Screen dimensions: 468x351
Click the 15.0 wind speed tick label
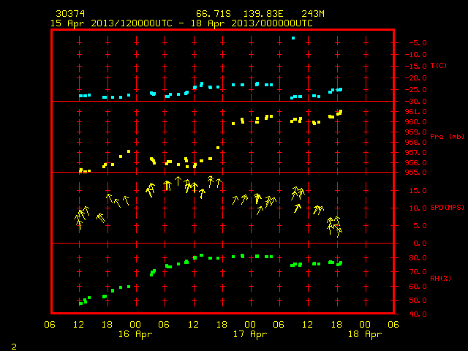pyautogui.click(x=418, y=191)
